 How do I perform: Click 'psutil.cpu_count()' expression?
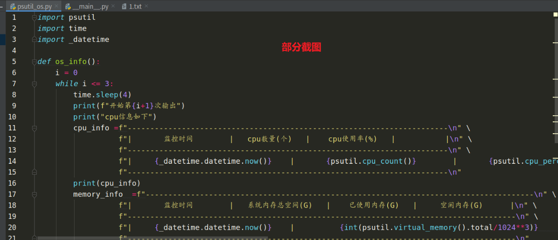click(x=371, y=161)
